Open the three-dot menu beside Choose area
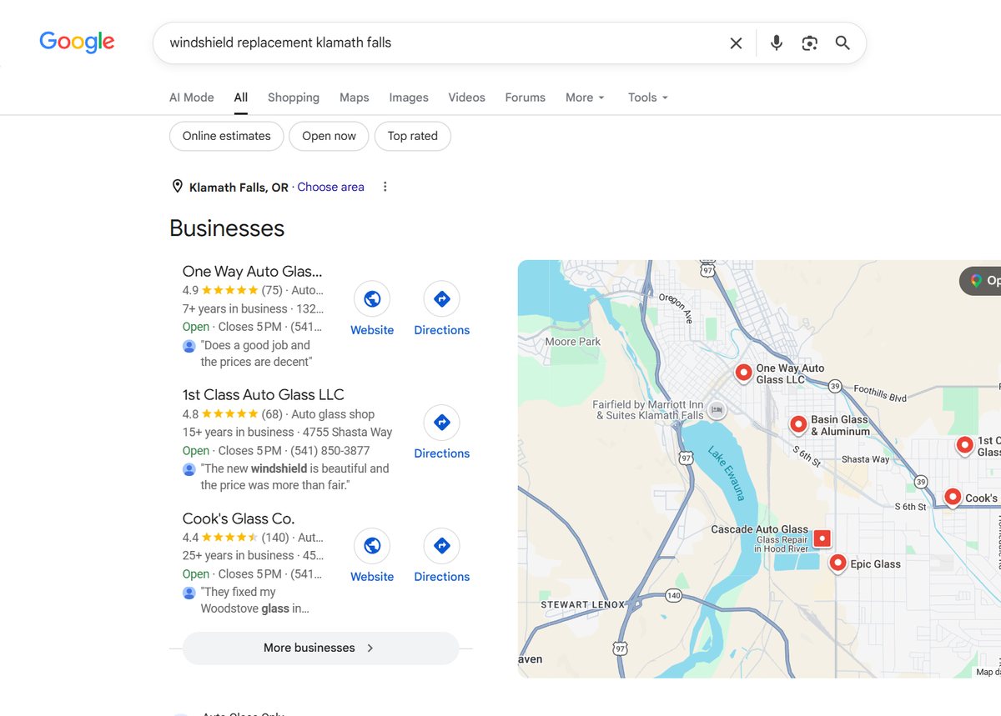 [385, 187]
